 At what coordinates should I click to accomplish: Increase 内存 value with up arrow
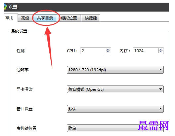pyautogui.click(x=161, y=49)
